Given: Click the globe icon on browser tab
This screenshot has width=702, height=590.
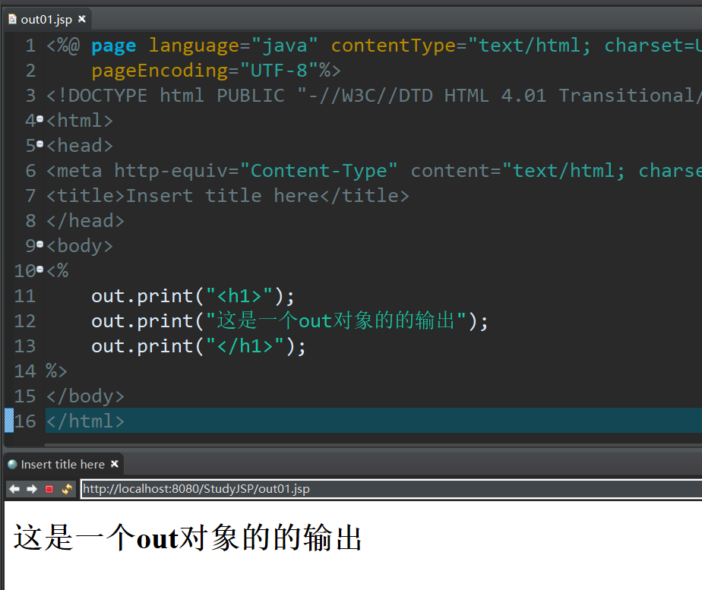Looking at the screenshot, I should (x=12, y=464).
